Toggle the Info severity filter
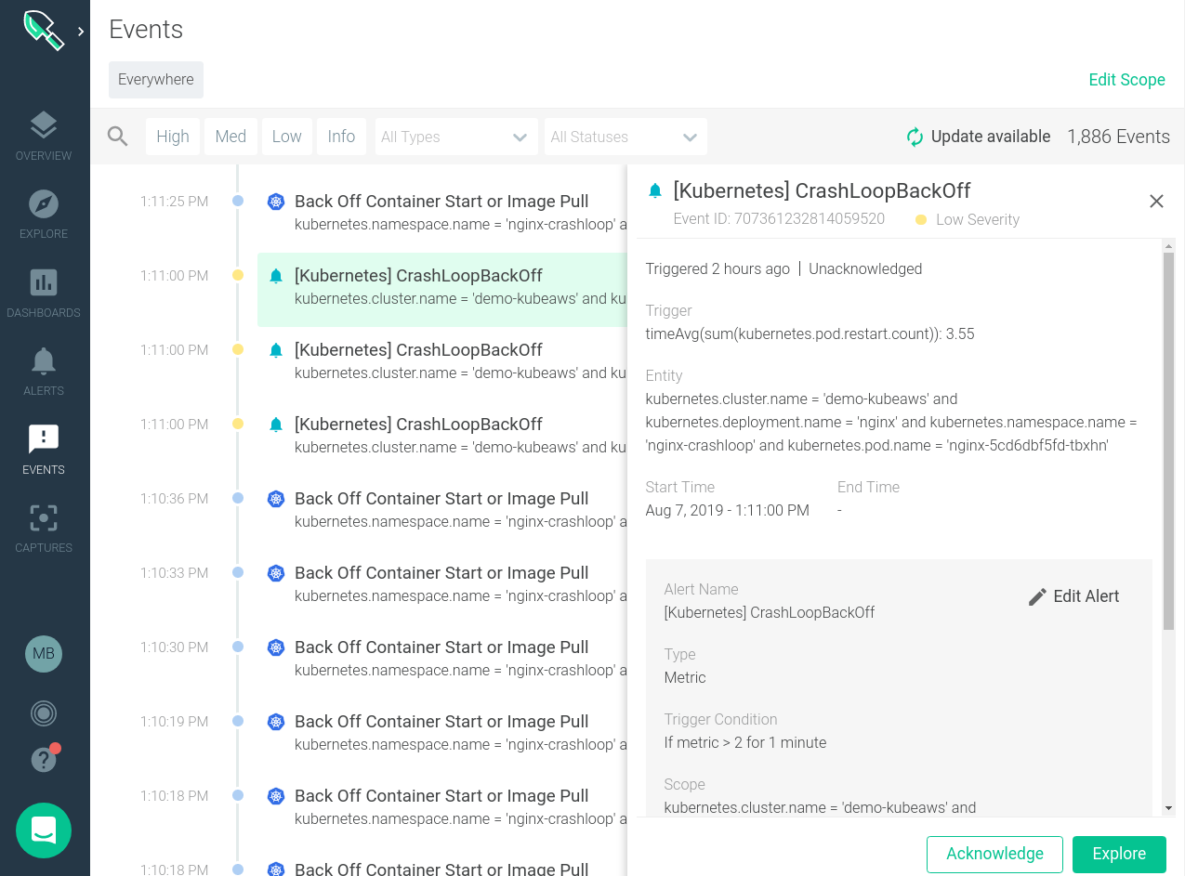Viewport: 1185px width, 876px height. click(x=341, y=136)
